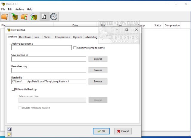Image resolution: width=191 pixels, height=138 pixels.
Task: Click the isolate archive magnifier icon
Action: click(x=34, y=17)
